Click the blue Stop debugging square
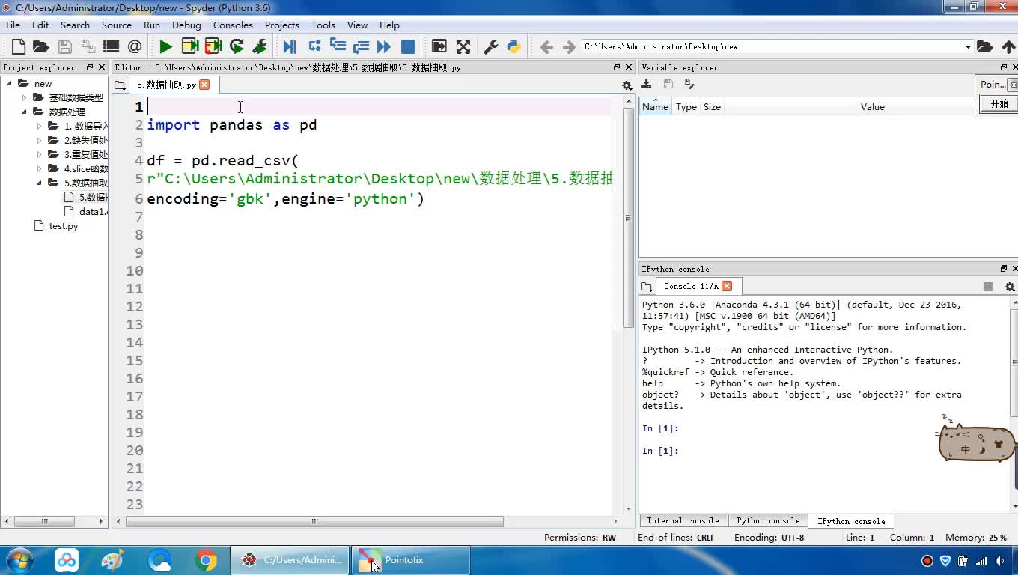Screen dimensions: 1018x575 [408, 46]
